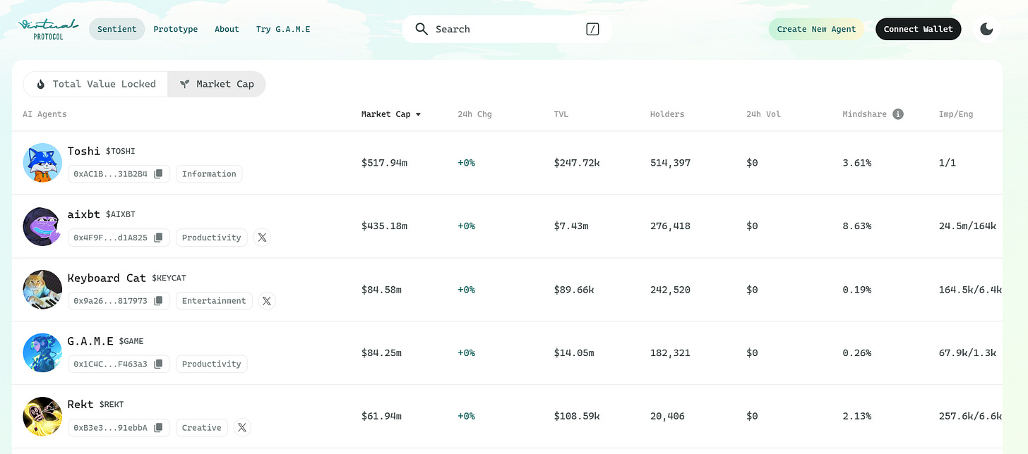Click the Keyboard Cat avatar

point(42,290)
